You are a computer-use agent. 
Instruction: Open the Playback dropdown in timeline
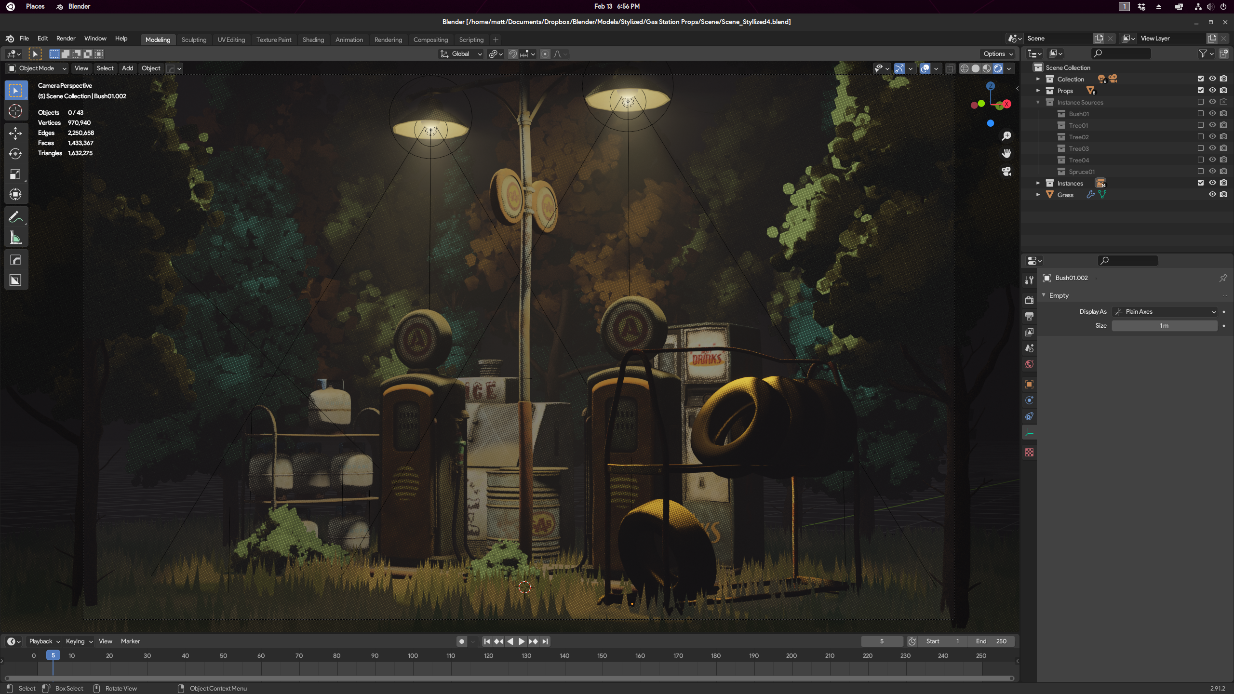tap(44, 641)
